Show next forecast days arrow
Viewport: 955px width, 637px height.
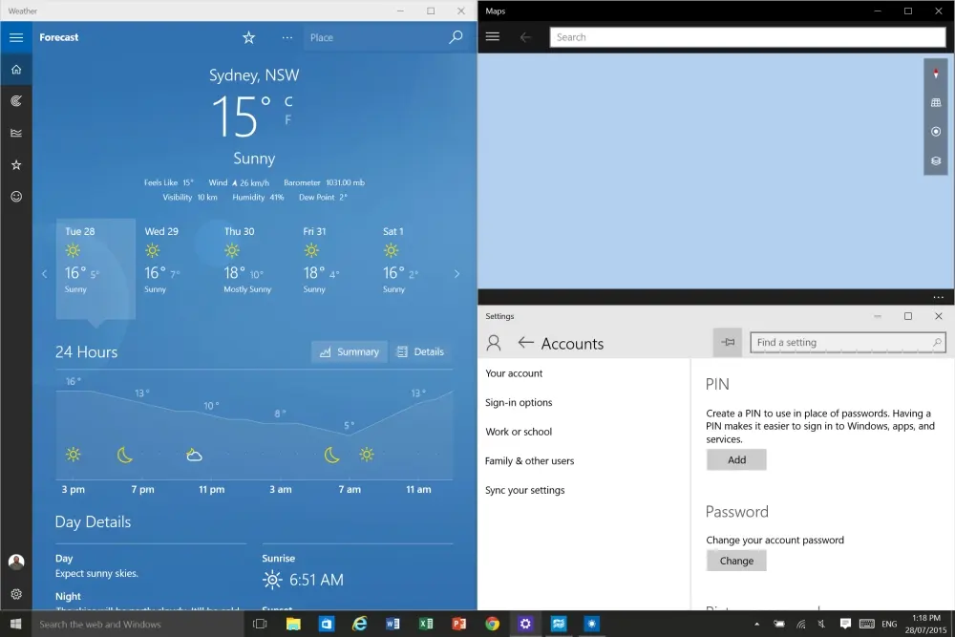456,274
